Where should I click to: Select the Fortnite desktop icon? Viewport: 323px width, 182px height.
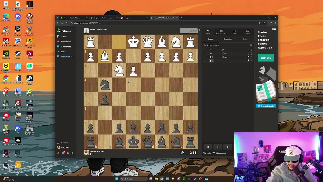(x=18, y=67)
